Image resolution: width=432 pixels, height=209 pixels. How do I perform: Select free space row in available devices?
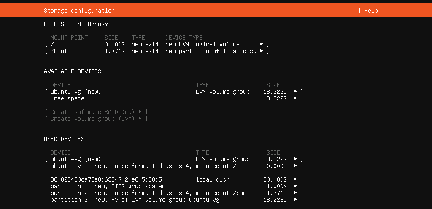click(x=169, y=98)
